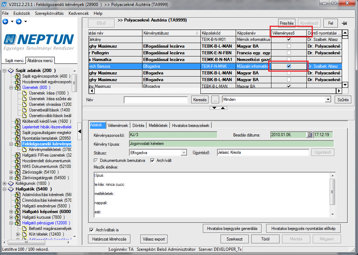358x255 pixels.
Task: Click the NMS Dokumentumok menu icon
Action: [18, 166]
